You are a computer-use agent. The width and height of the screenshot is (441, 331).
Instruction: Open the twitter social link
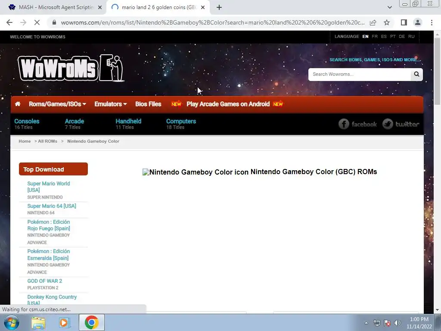(x=401, y=124)
